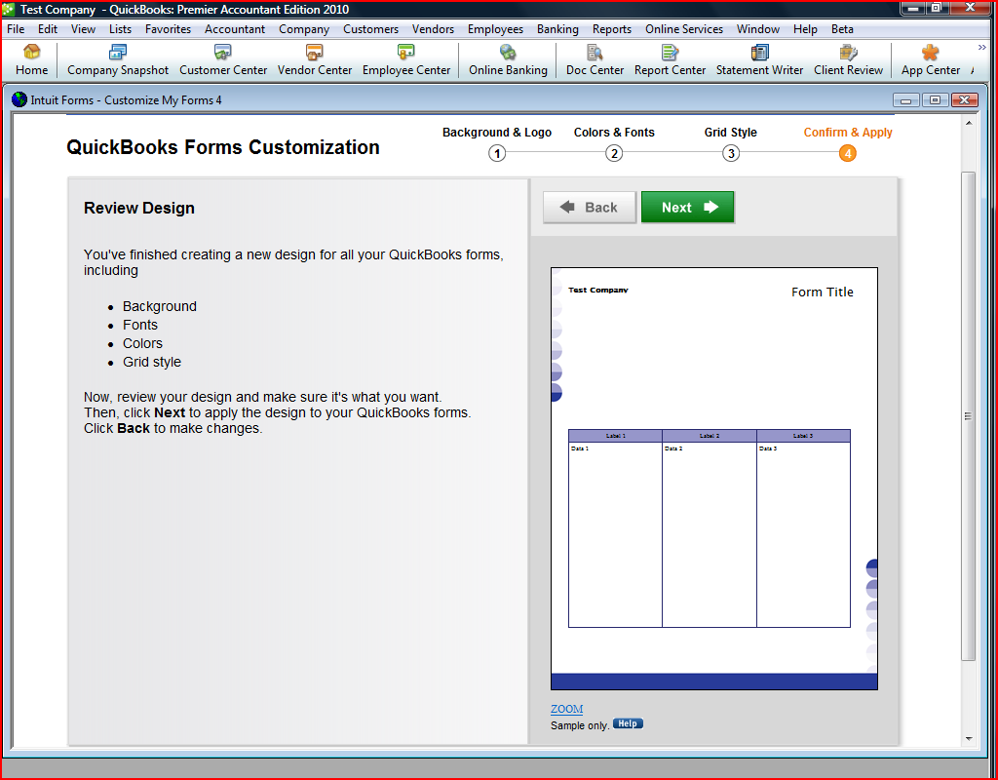998x780 pixels.
Task: Open the Client Review icon
Action: click(848, 60)
